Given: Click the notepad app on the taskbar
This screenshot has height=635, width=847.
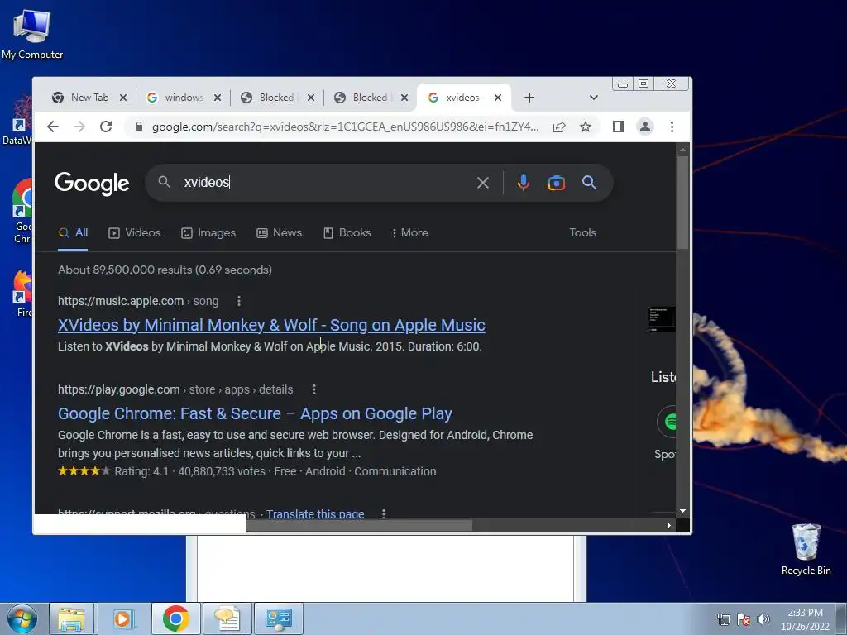Looking at the screenshot, I should [x=227, y=618].
